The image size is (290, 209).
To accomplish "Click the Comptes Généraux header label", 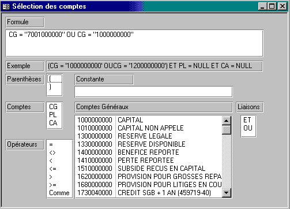I will (153, 107).
